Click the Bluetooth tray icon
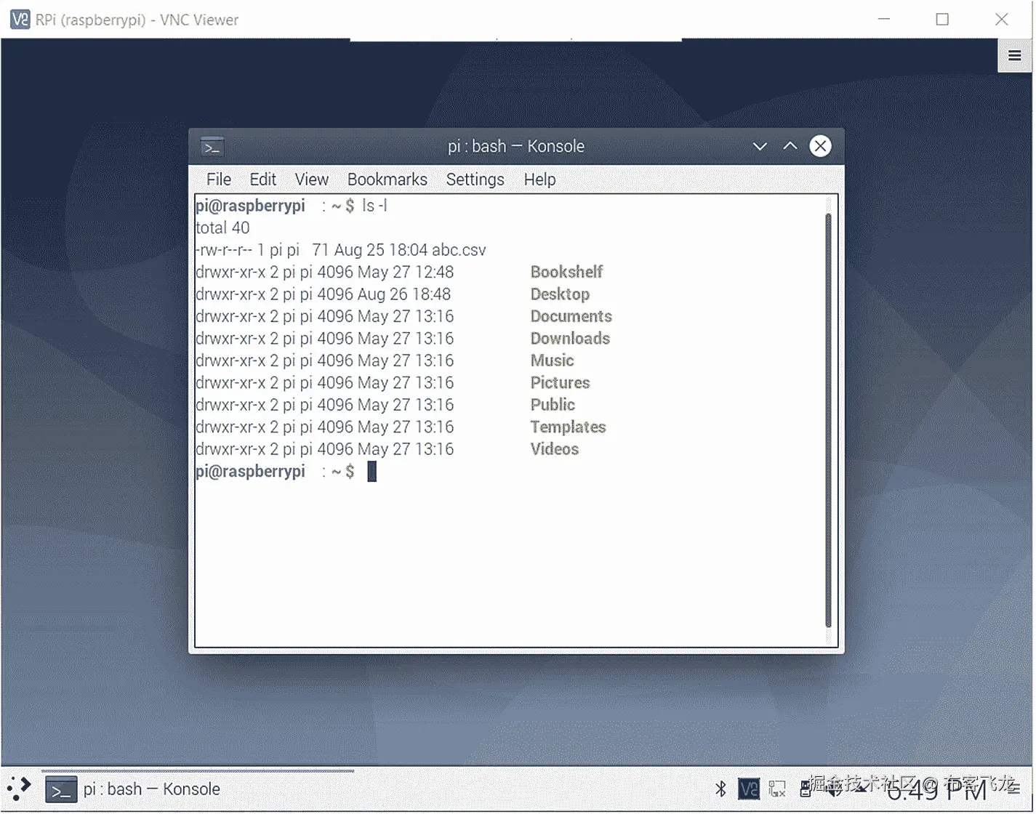 point(720,789)
